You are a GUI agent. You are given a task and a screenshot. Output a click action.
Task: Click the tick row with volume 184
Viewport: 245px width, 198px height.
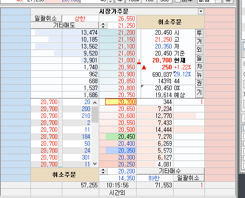(61, 136)
